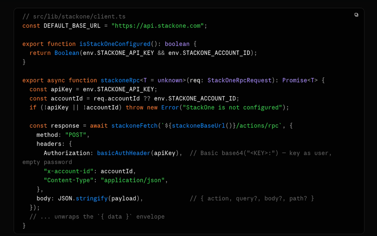Click env.STACKONE_API_KEY inside the Boolean call
The width and height of the screenshot is (377, 236).
[x=118, y=53]
